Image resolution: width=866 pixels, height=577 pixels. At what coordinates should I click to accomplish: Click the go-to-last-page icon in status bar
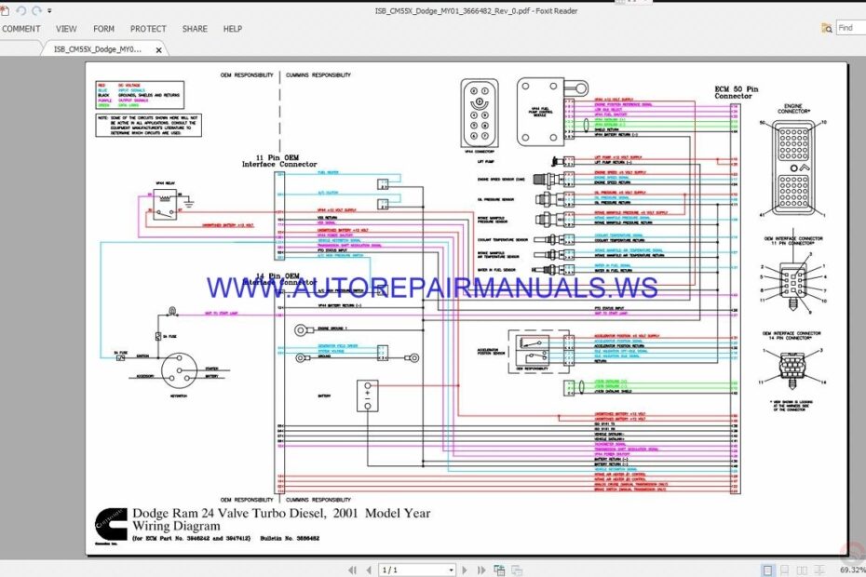480,569
